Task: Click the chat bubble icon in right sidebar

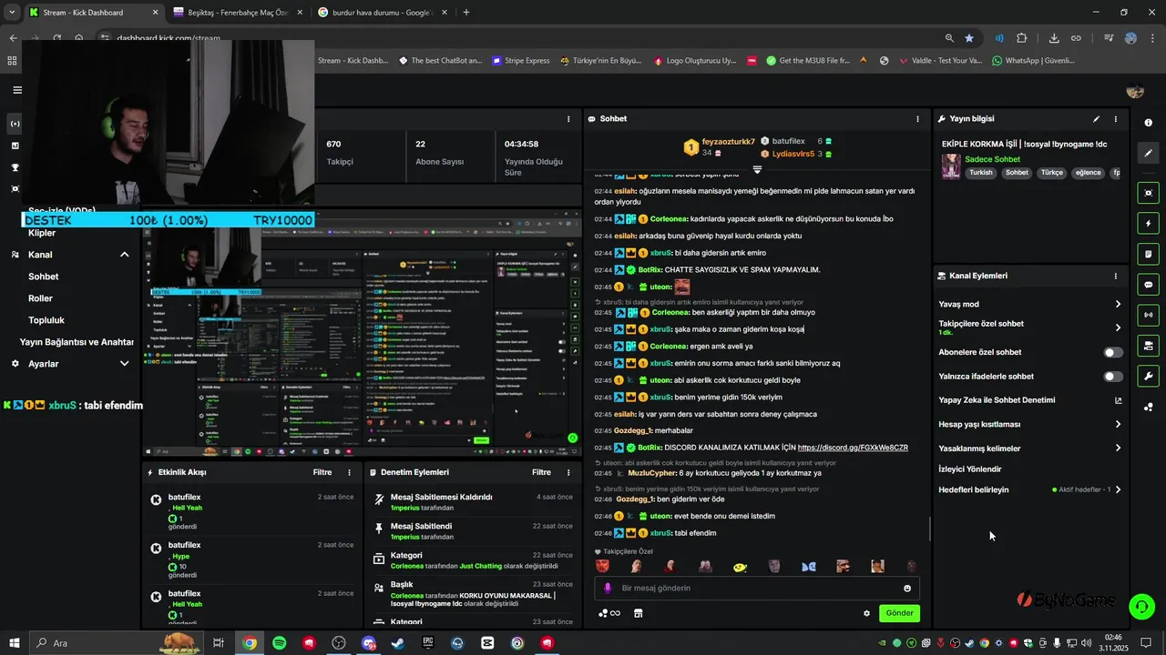Action: tap(1149, 284)
